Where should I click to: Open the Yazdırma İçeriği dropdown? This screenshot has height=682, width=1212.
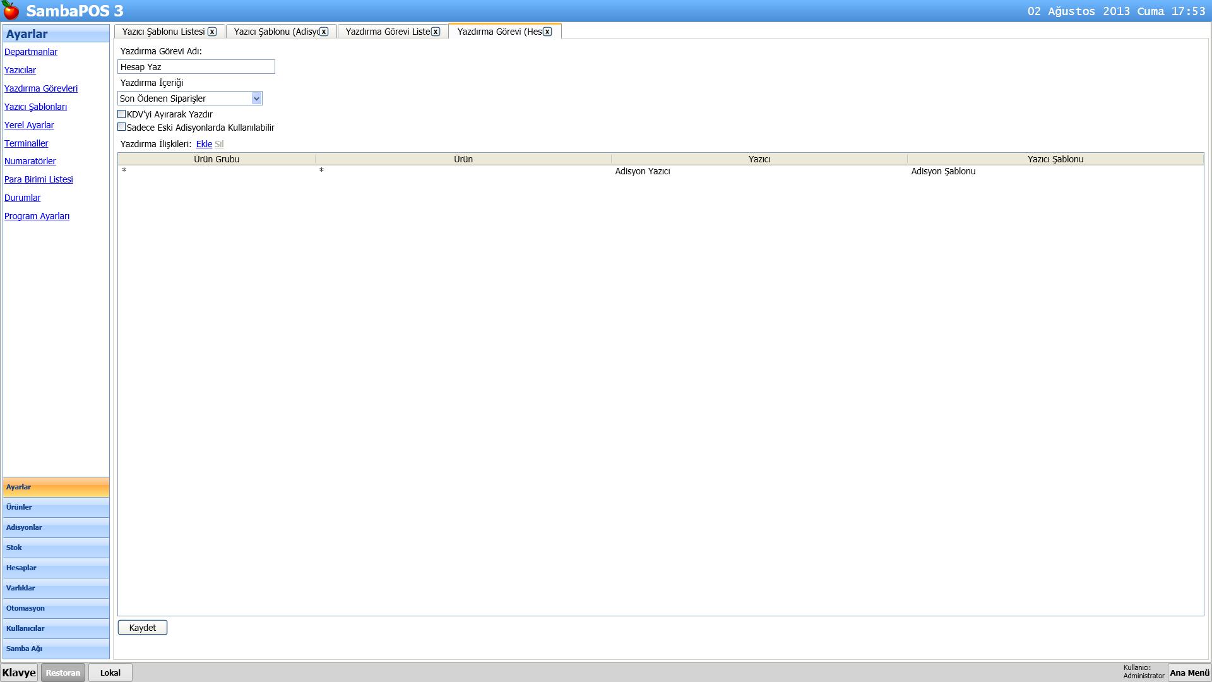(256, 99)
